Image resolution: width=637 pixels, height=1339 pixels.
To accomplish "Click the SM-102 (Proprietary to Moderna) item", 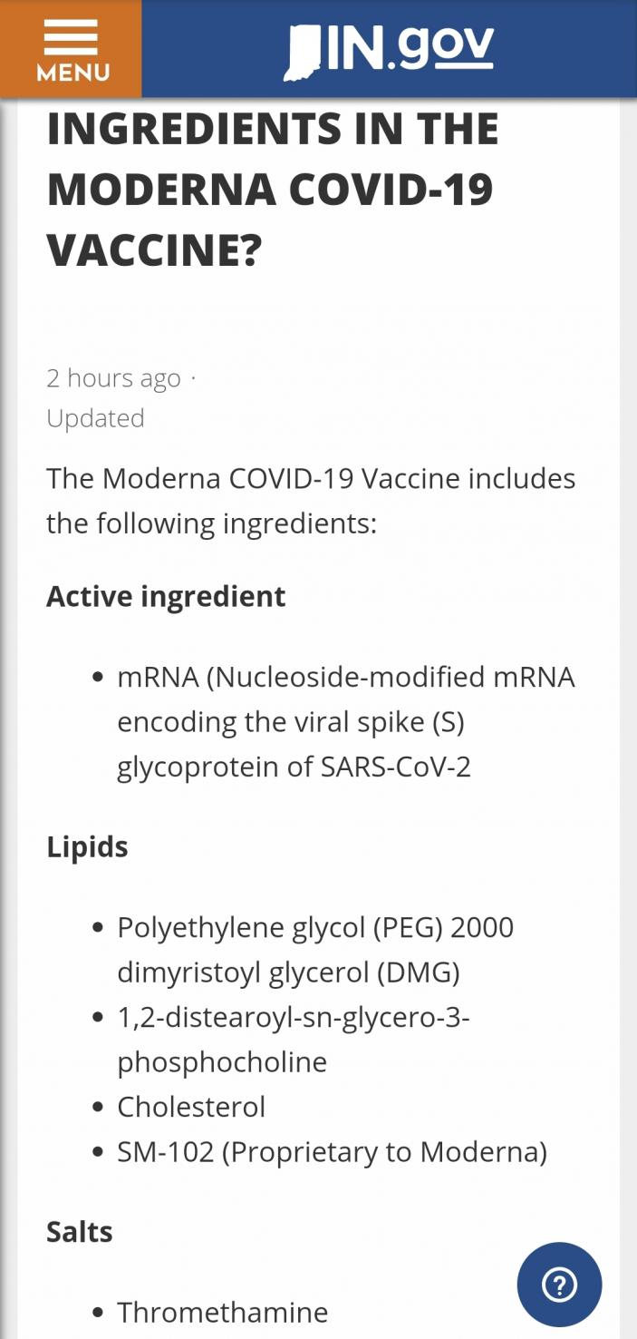I will pos(332,1152).
